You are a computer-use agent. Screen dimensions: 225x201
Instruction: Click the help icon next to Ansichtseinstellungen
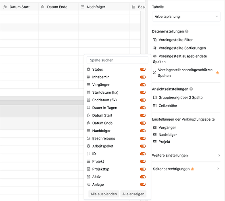point(191,89)
